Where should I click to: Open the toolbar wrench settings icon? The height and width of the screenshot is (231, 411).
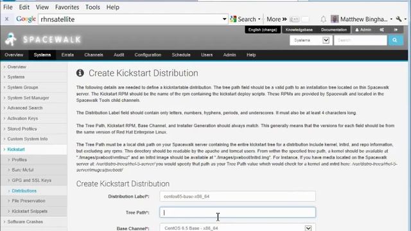[x=399, y=19]
